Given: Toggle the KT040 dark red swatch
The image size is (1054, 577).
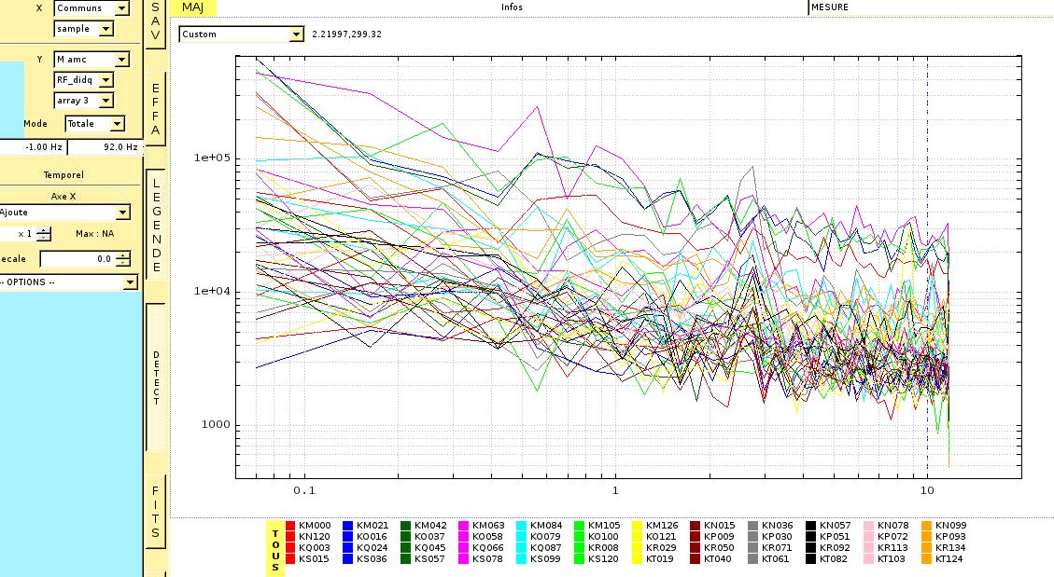Looking at the screenshot, I should point(696,559).
